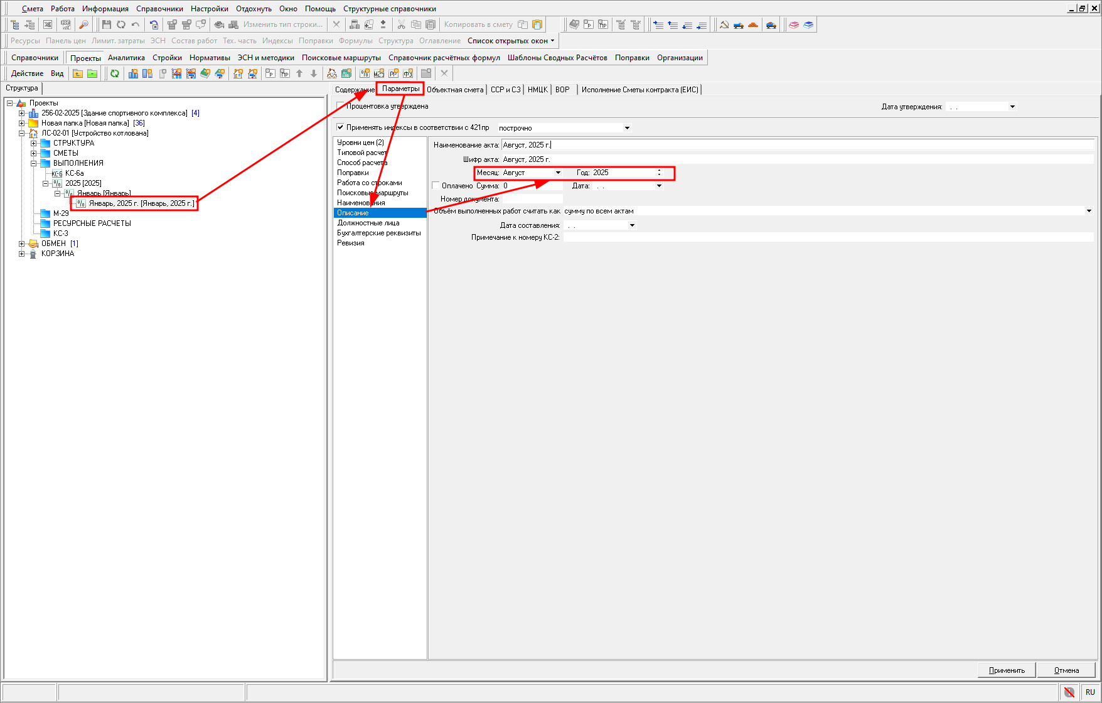Enable the 'Оплачено' checkbox
The image size is (1102, 703).
[436, 186]
